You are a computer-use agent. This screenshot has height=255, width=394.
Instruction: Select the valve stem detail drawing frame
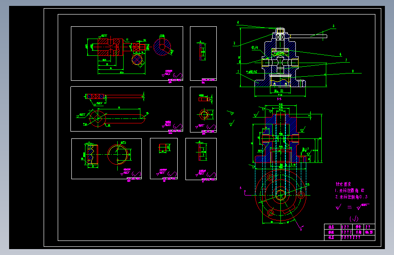click(127, 54)
